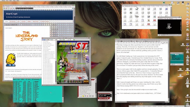Click the zoom in magnifier in the zView toolbar
Viewport: 190px width, 107px height.
pyautogui.click(x=60, y=40)
